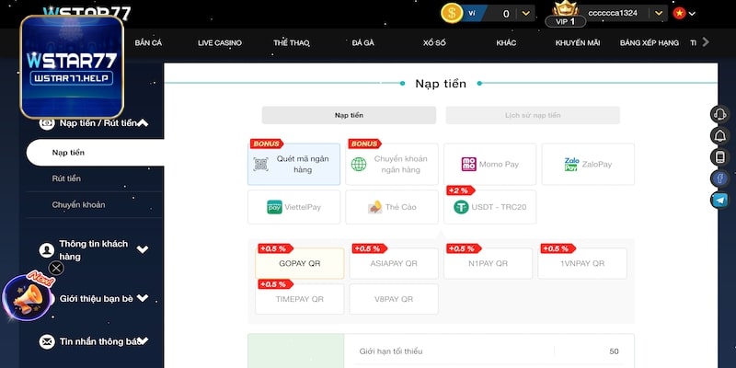Open the LIVE CASINO menu
The height and width of the screenshot is (368, 736).
tap(220, 42)
